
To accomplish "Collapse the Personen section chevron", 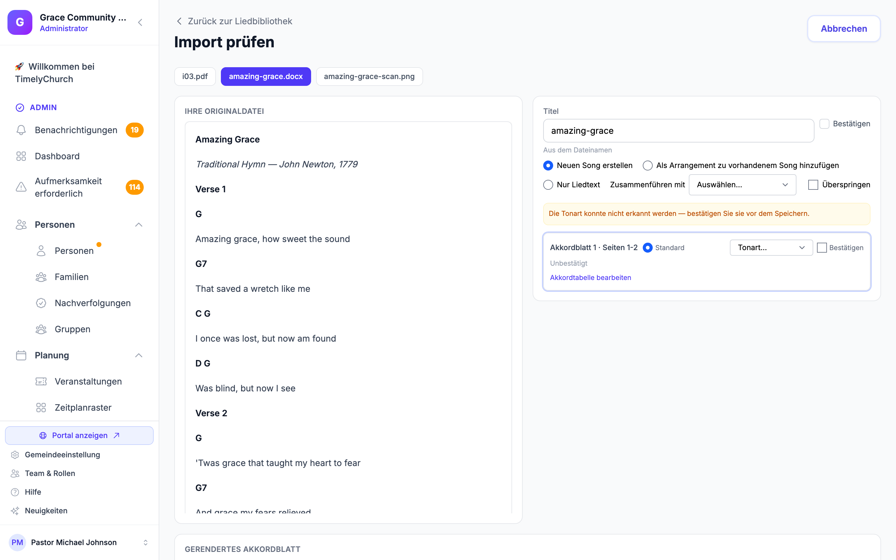I will tap(139, 225).
